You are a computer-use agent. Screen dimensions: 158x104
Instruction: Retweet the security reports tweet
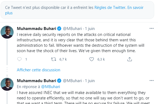53,59
